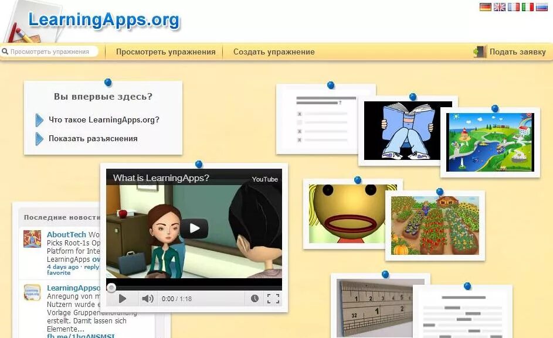Screen dimensions: 553x338
Task: Mute the video using the speaker icon
Action: pos(147,299)
